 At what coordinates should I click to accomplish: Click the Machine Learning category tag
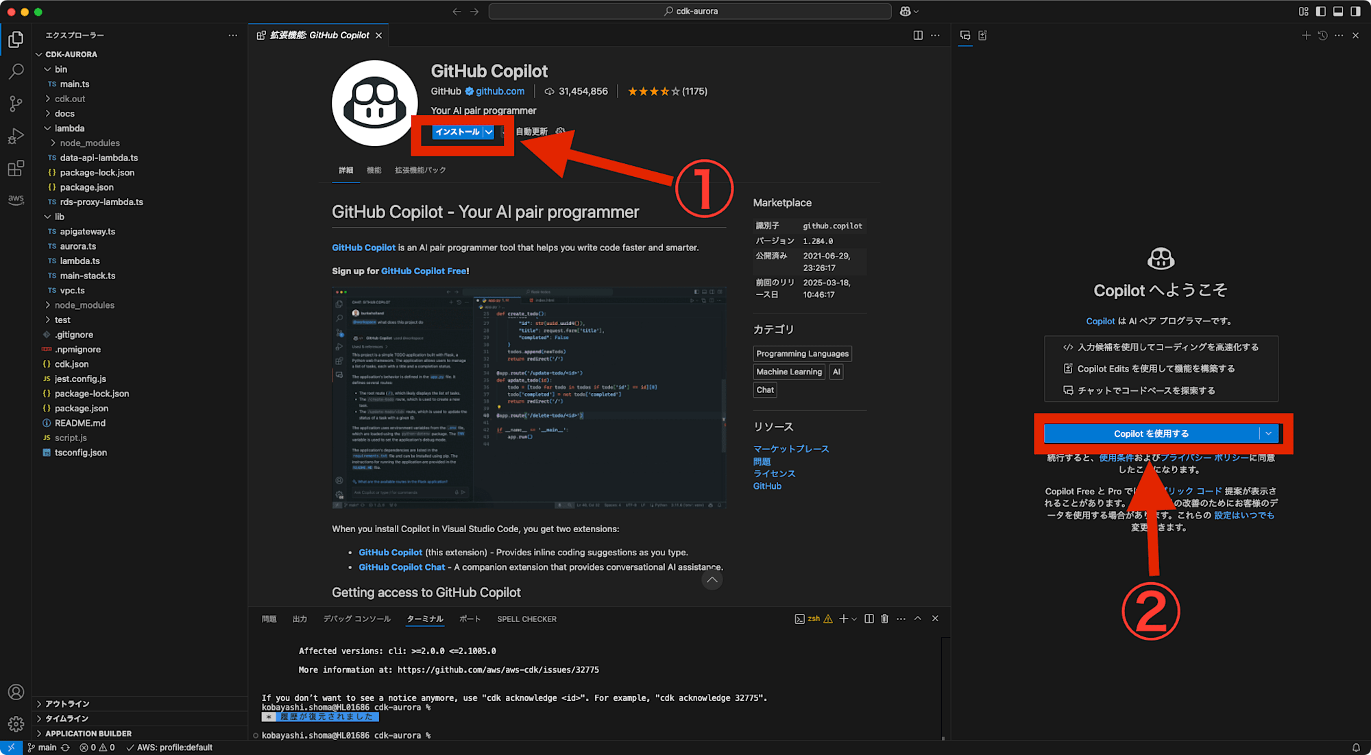point(789,372)
